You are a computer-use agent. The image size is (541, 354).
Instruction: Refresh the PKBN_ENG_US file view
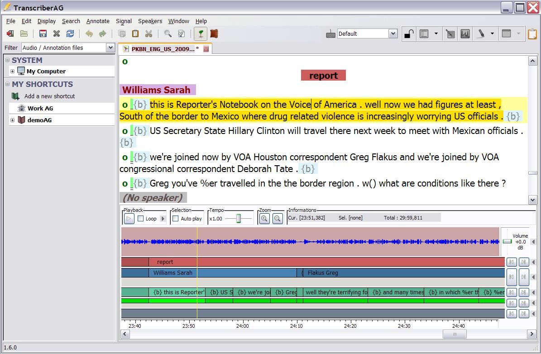click(x=70, y=33)
